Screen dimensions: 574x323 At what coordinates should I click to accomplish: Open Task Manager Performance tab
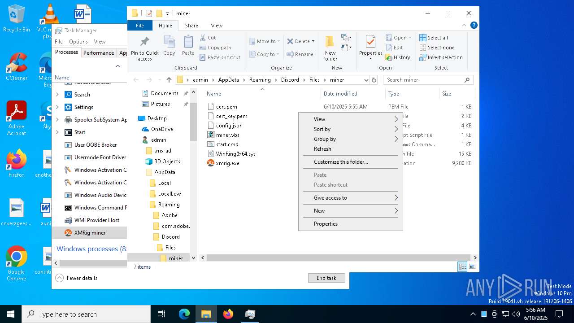pos(99,52)
